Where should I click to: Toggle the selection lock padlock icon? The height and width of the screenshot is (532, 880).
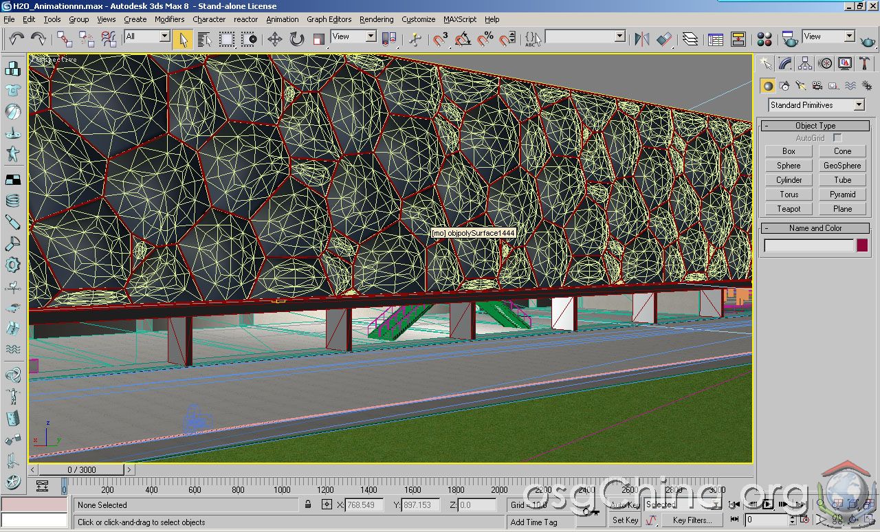point(309,505)
